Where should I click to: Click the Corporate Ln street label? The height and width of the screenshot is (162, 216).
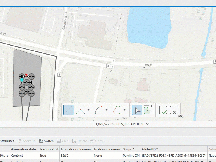click(65, 20)
